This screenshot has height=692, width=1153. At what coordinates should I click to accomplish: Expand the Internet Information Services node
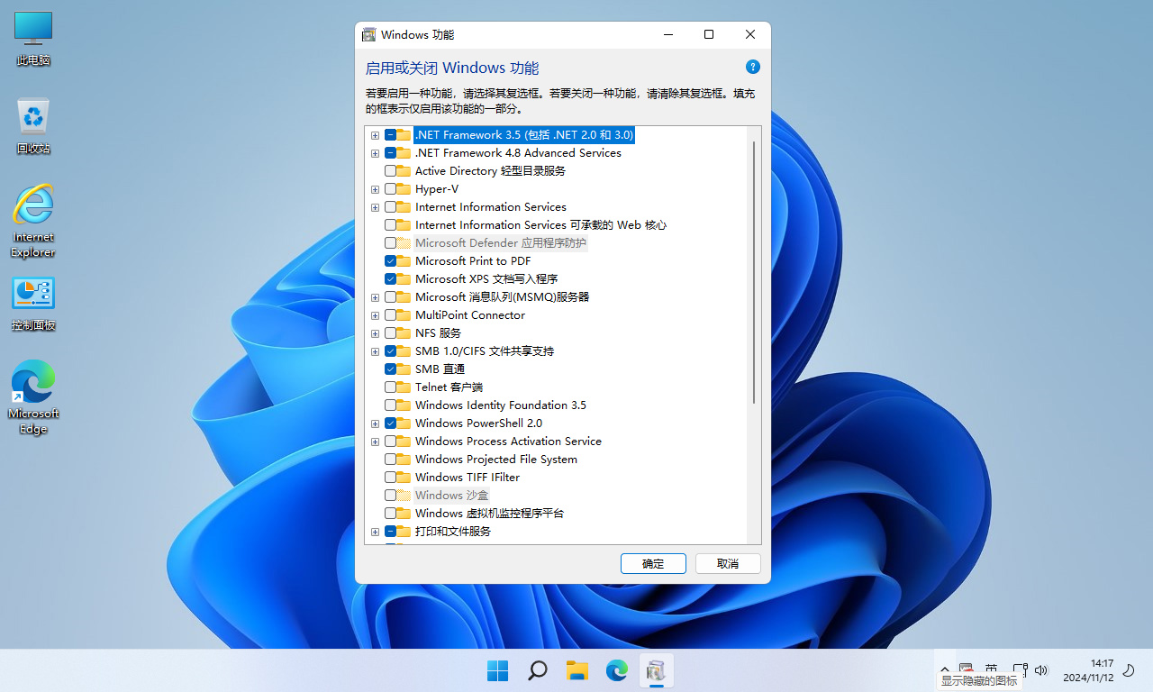point(375,207)
